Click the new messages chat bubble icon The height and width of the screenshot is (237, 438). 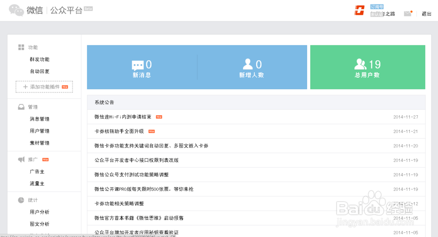138,65
